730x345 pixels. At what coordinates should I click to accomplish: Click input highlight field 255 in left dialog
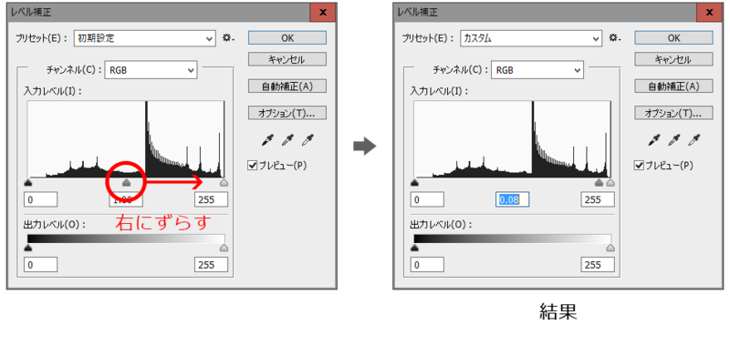pos(211,199)
